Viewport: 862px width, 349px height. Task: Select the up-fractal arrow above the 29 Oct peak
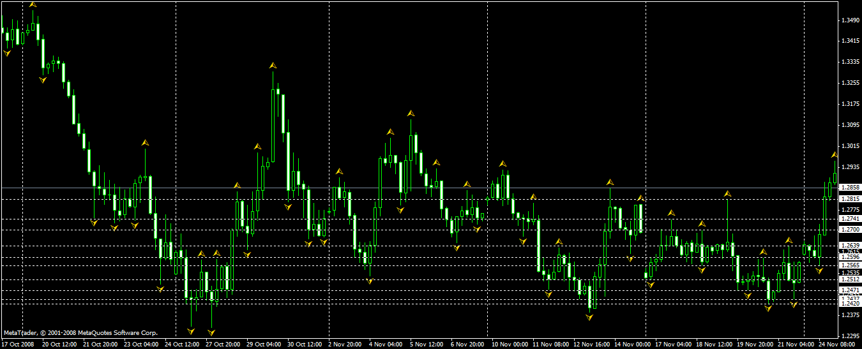[273, 65]
